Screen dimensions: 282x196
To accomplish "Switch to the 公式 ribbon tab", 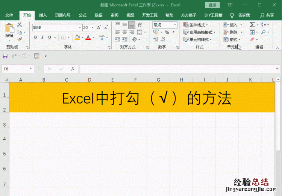I will tap(82, 15).
